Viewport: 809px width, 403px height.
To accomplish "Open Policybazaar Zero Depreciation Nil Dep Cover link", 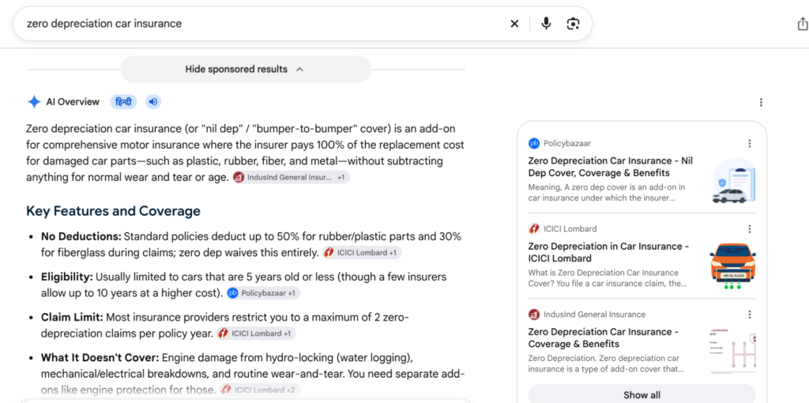I will click(611, 167).
